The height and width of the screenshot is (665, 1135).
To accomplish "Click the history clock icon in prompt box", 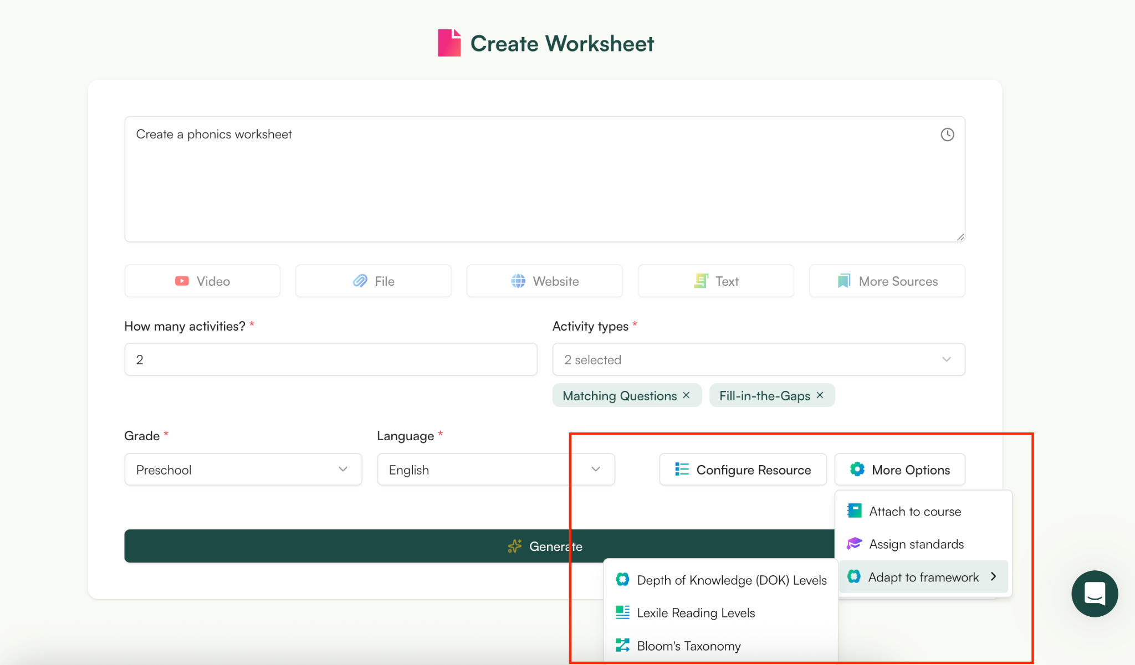I will pyautogui.click(x=947, y=135).
